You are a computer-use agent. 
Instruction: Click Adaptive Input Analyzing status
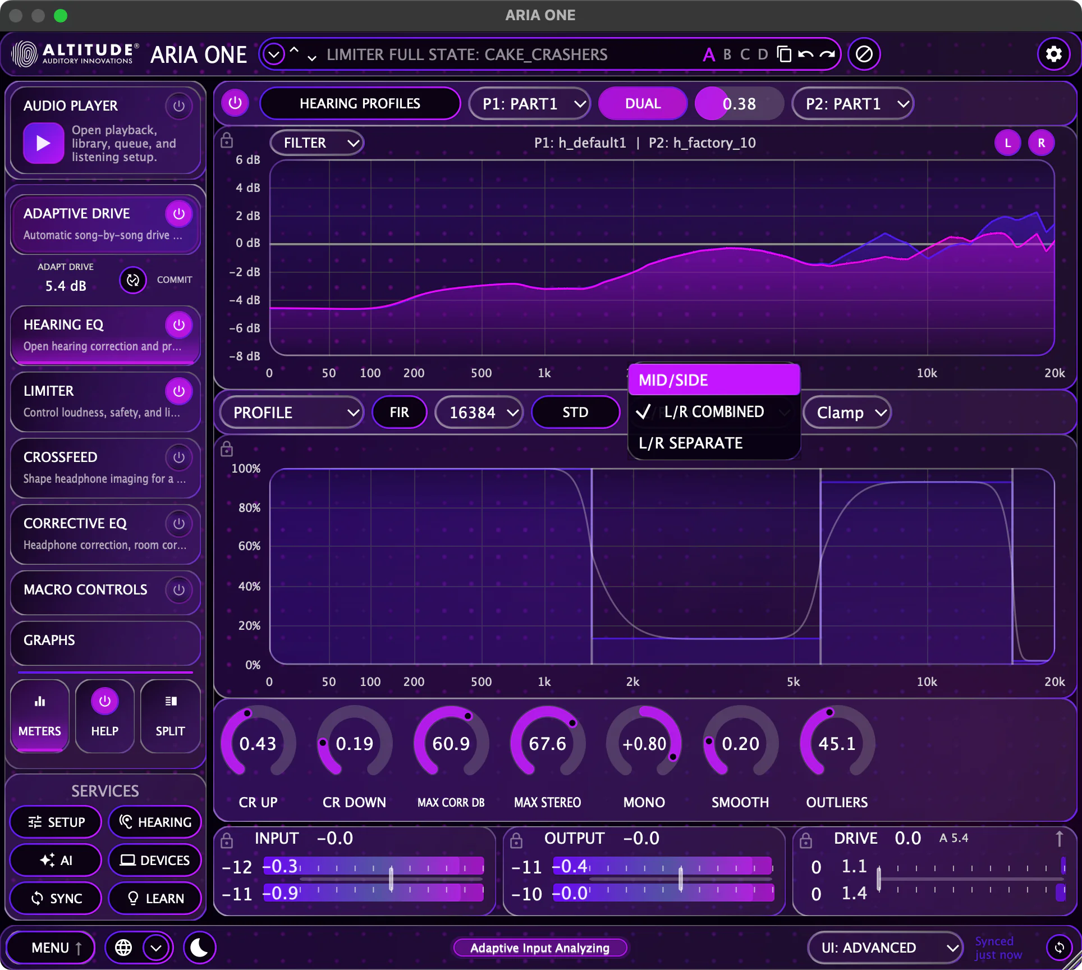[x=540, y=948]
